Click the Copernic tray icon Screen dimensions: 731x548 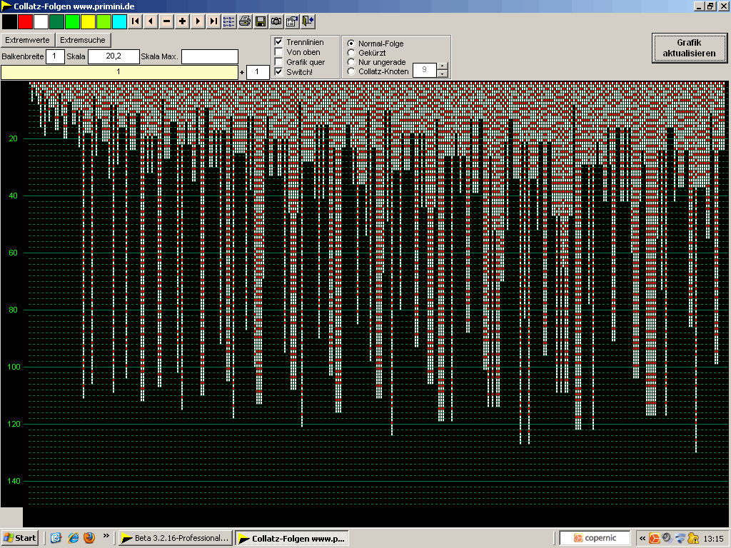click(x=655, y=538)
